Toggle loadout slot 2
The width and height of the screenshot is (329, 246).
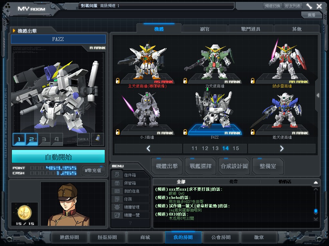point(31,139)
